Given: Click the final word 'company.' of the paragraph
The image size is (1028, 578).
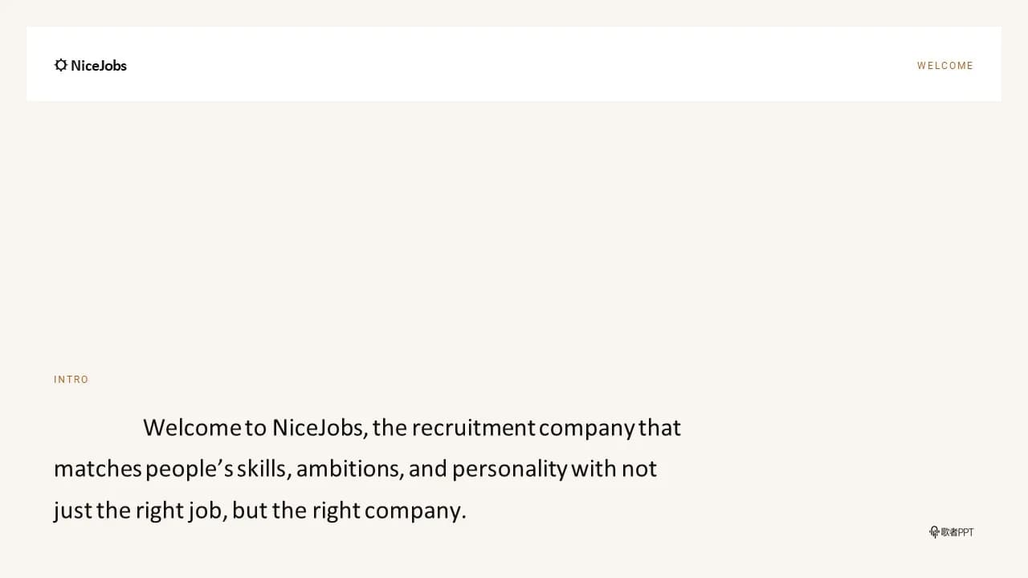Looking at the screenshot, I should 415,511.
